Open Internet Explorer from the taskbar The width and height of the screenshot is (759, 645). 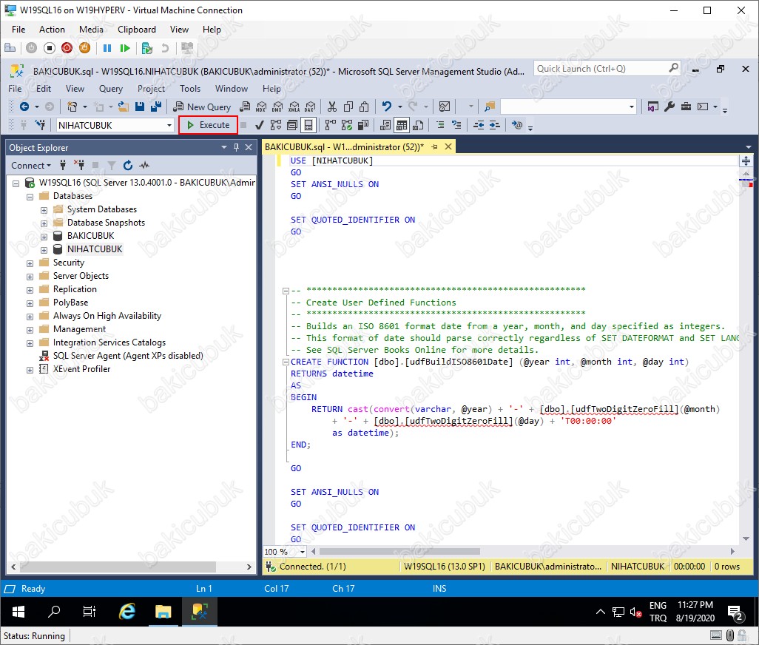coord(127,612)
